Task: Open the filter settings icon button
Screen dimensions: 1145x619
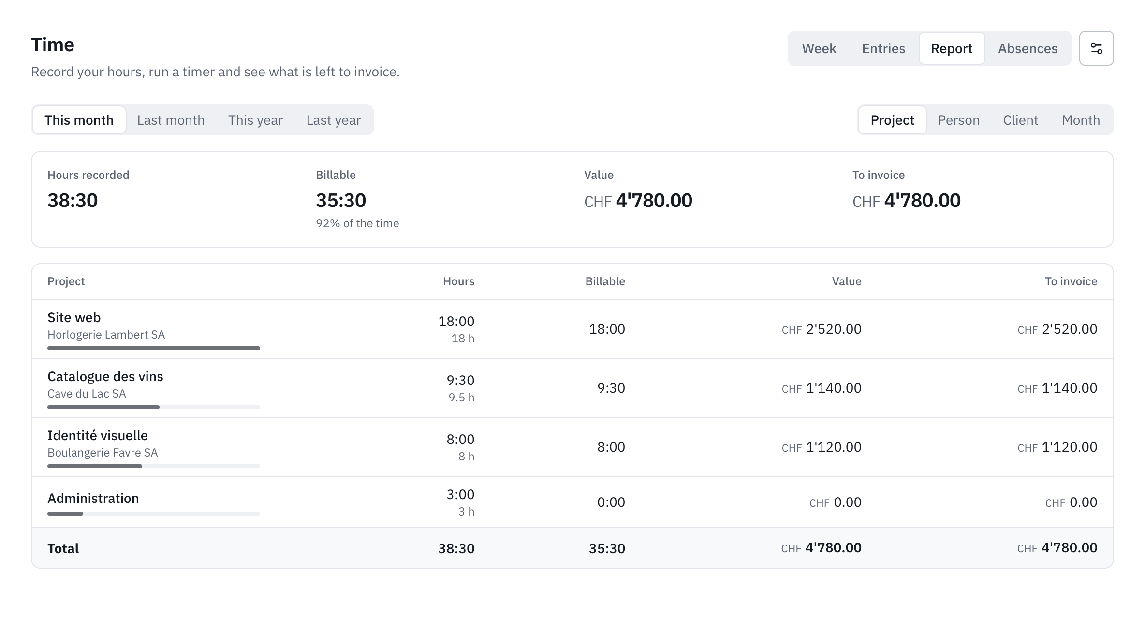Action: (x=1096, y=48)
